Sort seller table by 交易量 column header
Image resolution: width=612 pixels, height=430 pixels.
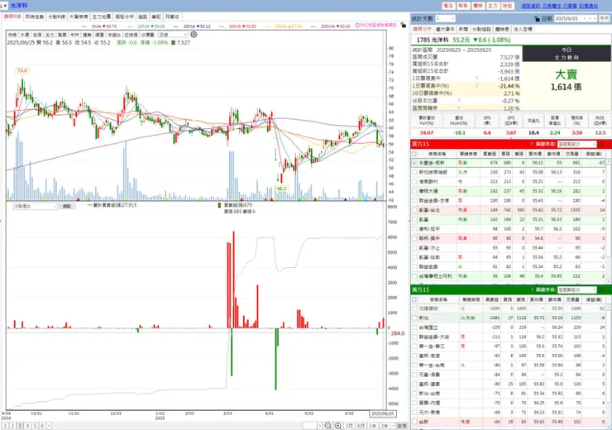coord(572,299)
